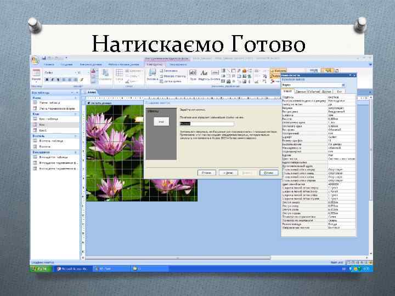Toggle Italic formatting in the Font group

53,79
